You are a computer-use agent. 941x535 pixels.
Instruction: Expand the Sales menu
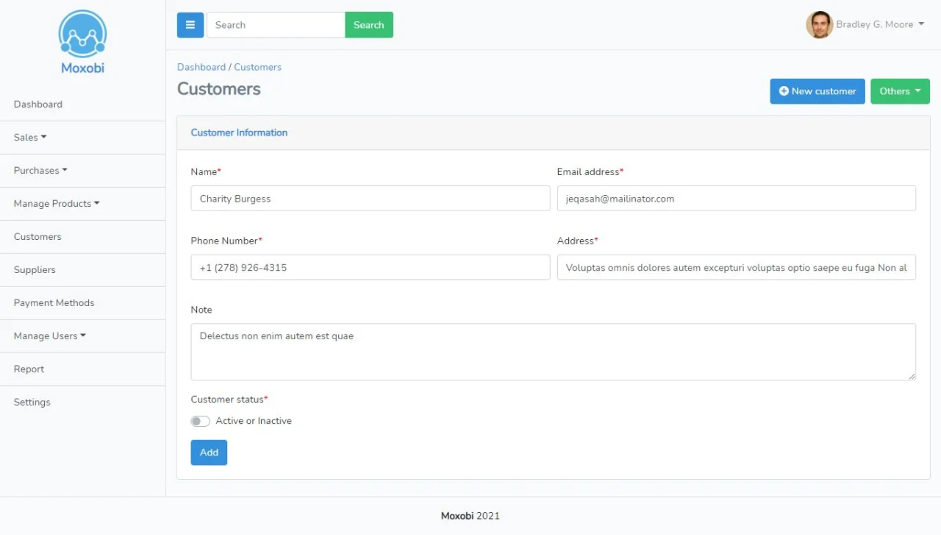pyautogui.click(x=30, y=138)
